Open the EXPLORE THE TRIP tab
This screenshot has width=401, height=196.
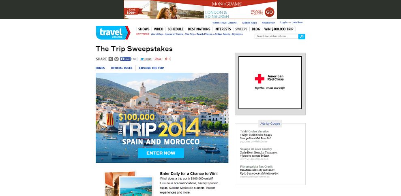(151, 68)
